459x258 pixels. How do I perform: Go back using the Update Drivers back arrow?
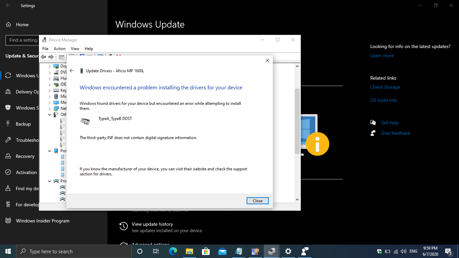(72, 71)
